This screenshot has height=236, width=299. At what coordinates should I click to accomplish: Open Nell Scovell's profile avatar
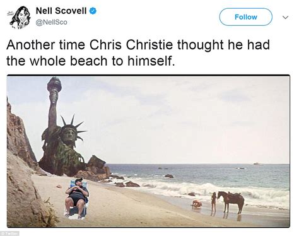20,18
